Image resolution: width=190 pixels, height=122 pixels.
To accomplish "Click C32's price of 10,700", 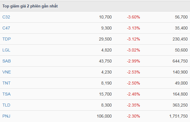I will coord(105,17).
